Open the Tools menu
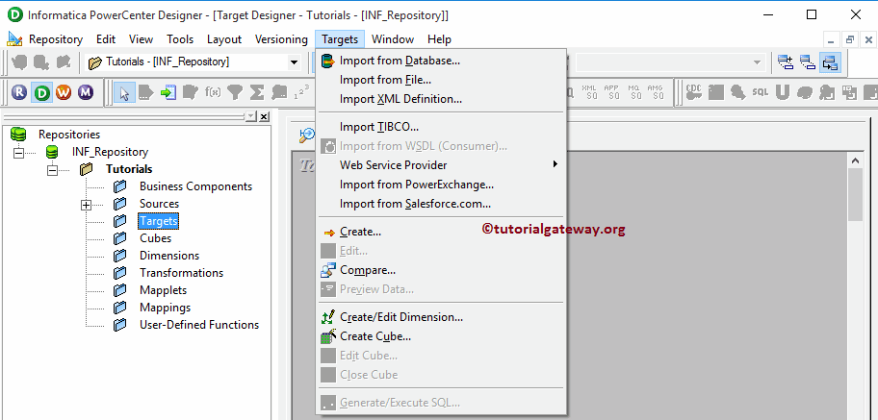Screen dimensions: 878x420 (180, 39)
